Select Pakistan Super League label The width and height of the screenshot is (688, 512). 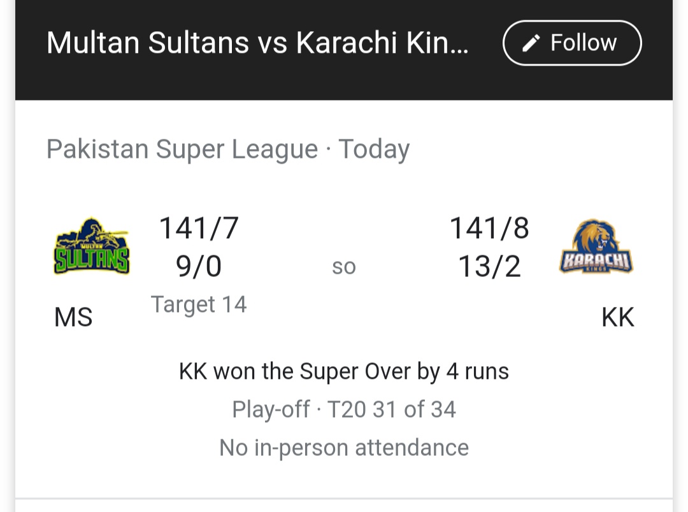[x=182, y=149]
